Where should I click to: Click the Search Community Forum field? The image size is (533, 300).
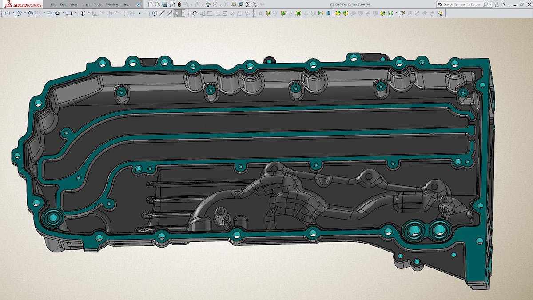click(462, 4)
